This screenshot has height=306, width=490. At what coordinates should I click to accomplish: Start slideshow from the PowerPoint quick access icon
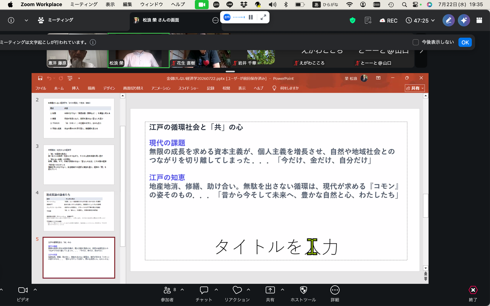coord(70,78)
